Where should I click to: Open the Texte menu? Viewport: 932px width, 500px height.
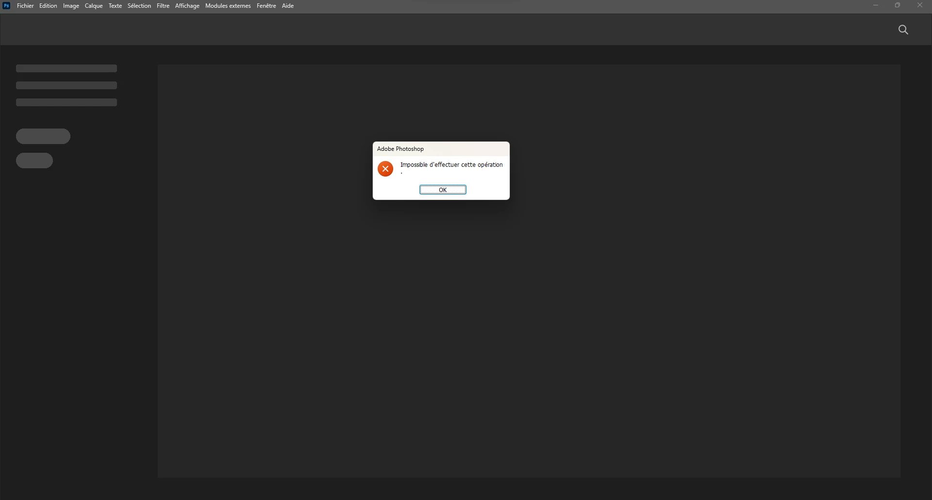[x=115, y=6]
